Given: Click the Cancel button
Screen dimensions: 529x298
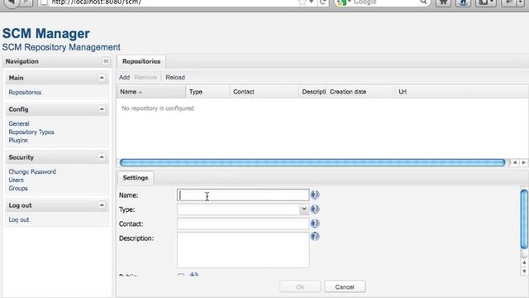Looking at the screenshot, I should tap(345, 287).
